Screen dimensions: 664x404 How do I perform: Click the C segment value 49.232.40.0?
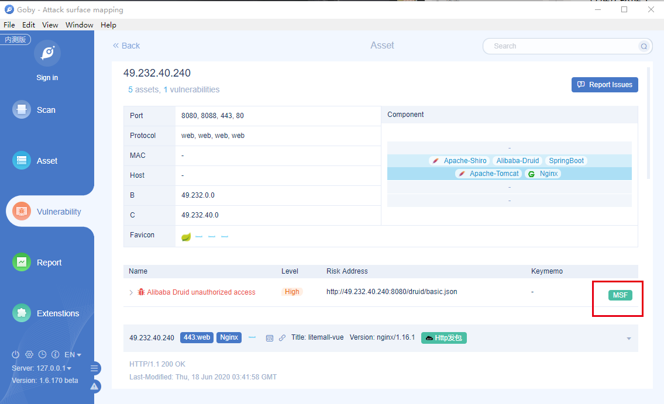point(200,215)
